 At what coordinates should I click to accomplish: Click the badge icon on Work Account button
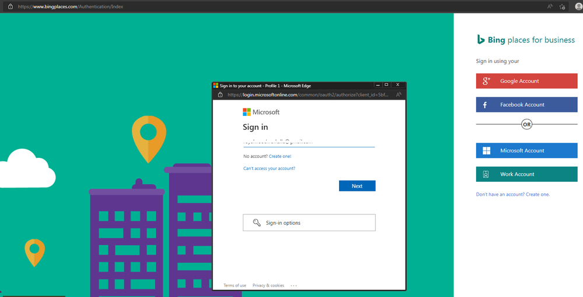(486, 174)
